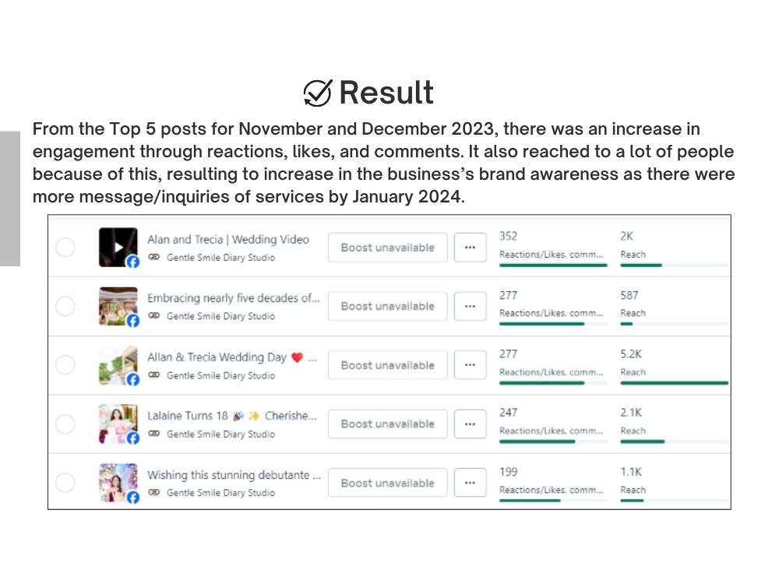Click Boost unavailable on Embracing nearly five decades
Screen dimensions: 779x584
[x=387, y=306]
